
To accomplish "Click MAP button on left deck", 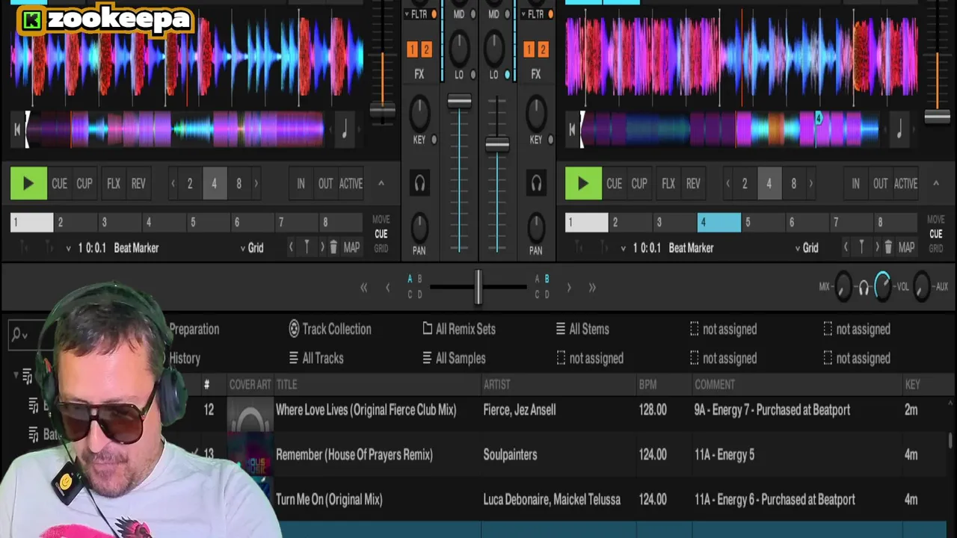I will (x=352, y=247).
